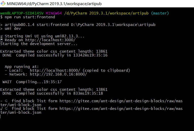
Task: Click the checkmark before the last find block line
Action: (1, 109)
